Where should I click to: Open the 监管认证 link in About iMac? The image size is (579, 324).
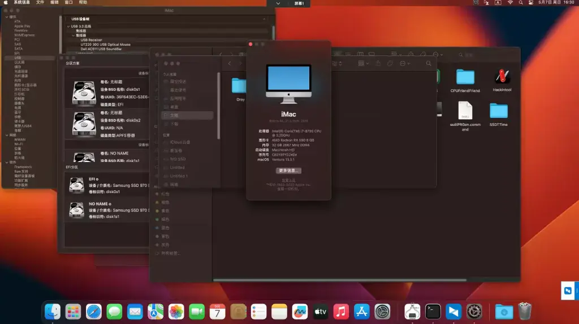coord(288,180)
